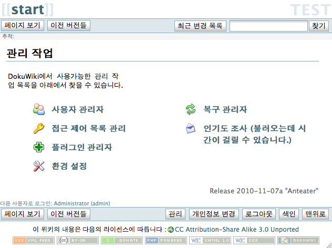The height and width of the screenshot is (248, 332).
Task: Click the W3C XHTML 1.0 badge
Action: [x=210, y=240]
